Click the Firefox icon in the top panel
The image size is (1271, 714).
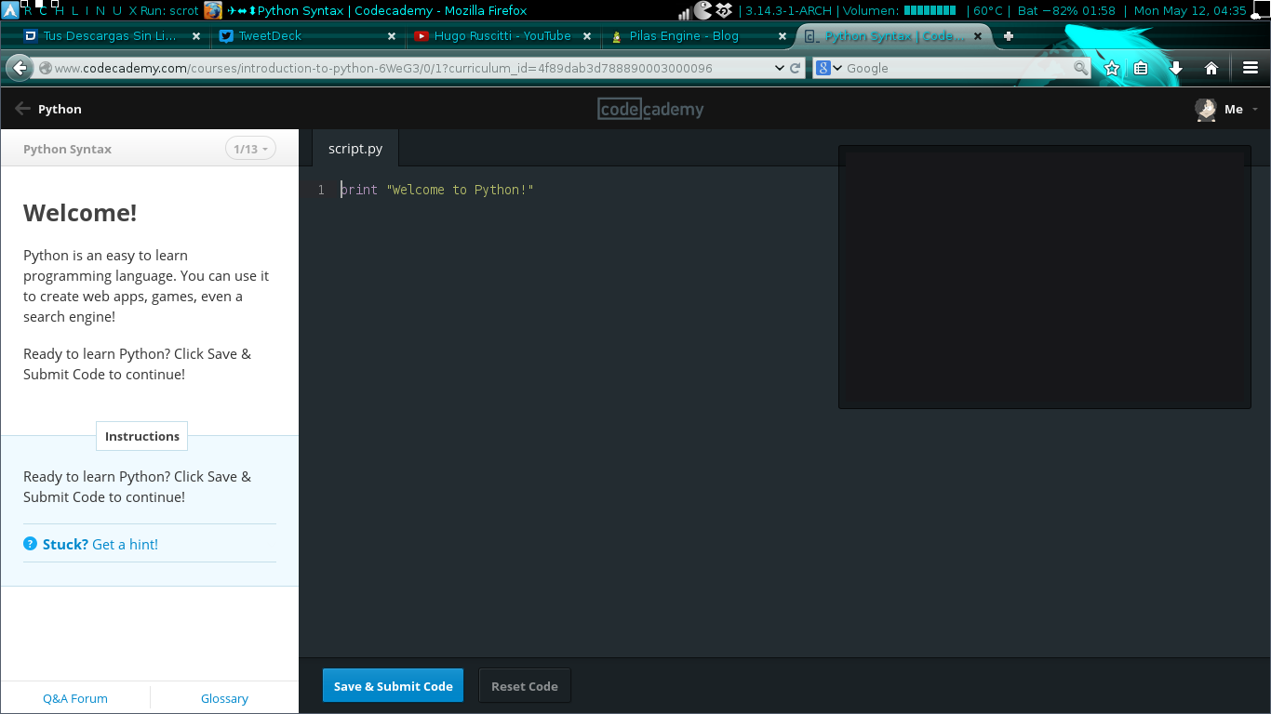point(213,11)
